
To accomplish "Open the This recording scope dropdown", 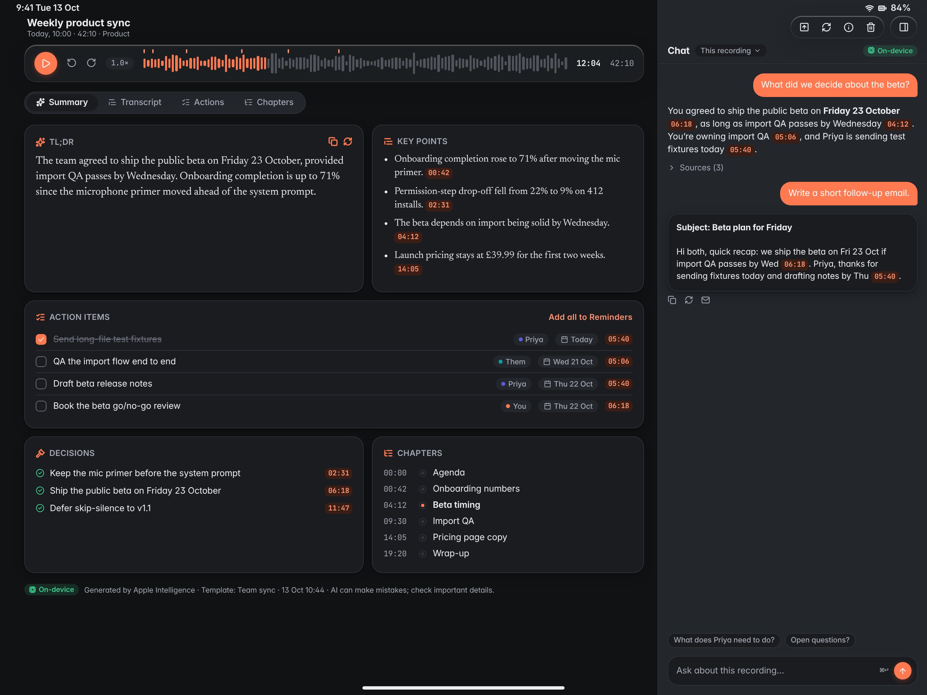I will click(x=730, y=51).
